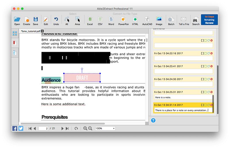
Task: Convert the file to Word
Action: [111, 21]
